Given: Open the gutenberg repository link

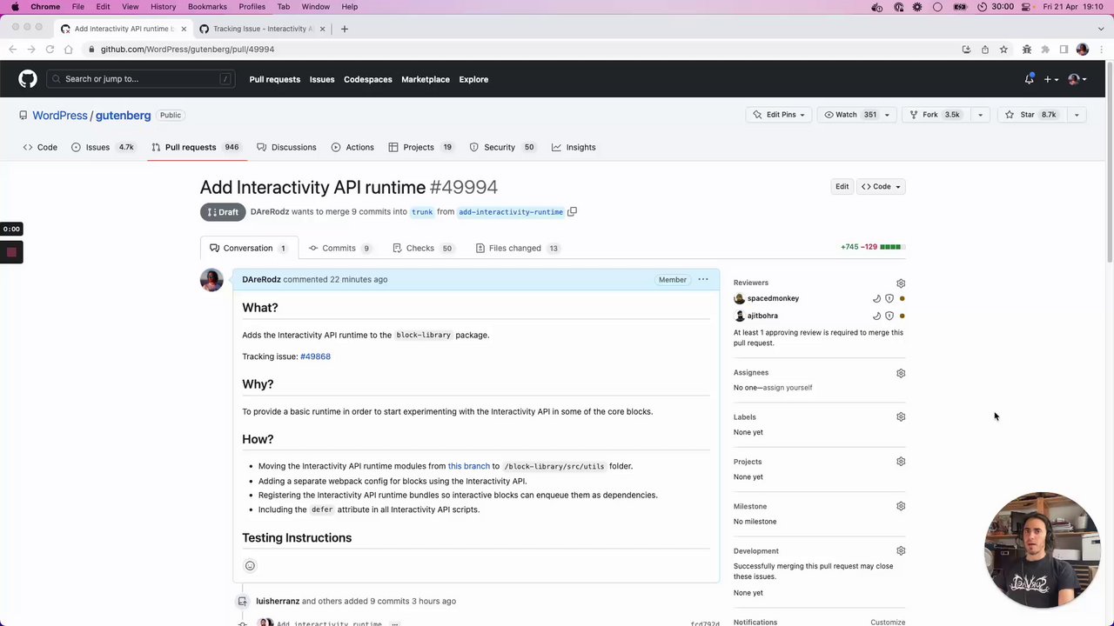Looking at the screenshot, I should pyautogui.click(x=123, y=115).
